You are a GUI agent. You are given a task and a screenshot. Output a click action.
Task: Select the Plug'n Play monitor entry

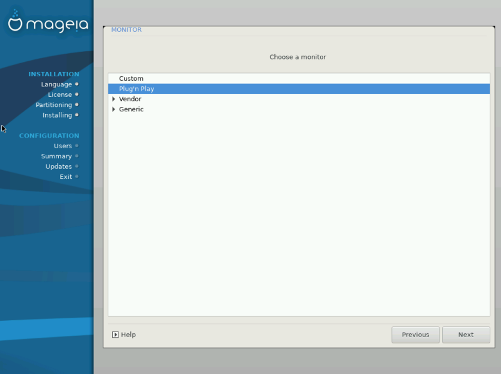[x=299, y=89]
